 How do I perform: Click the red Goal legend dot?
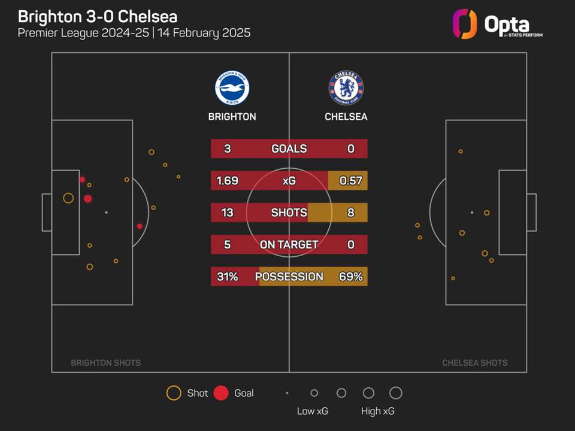click(221, 393)
